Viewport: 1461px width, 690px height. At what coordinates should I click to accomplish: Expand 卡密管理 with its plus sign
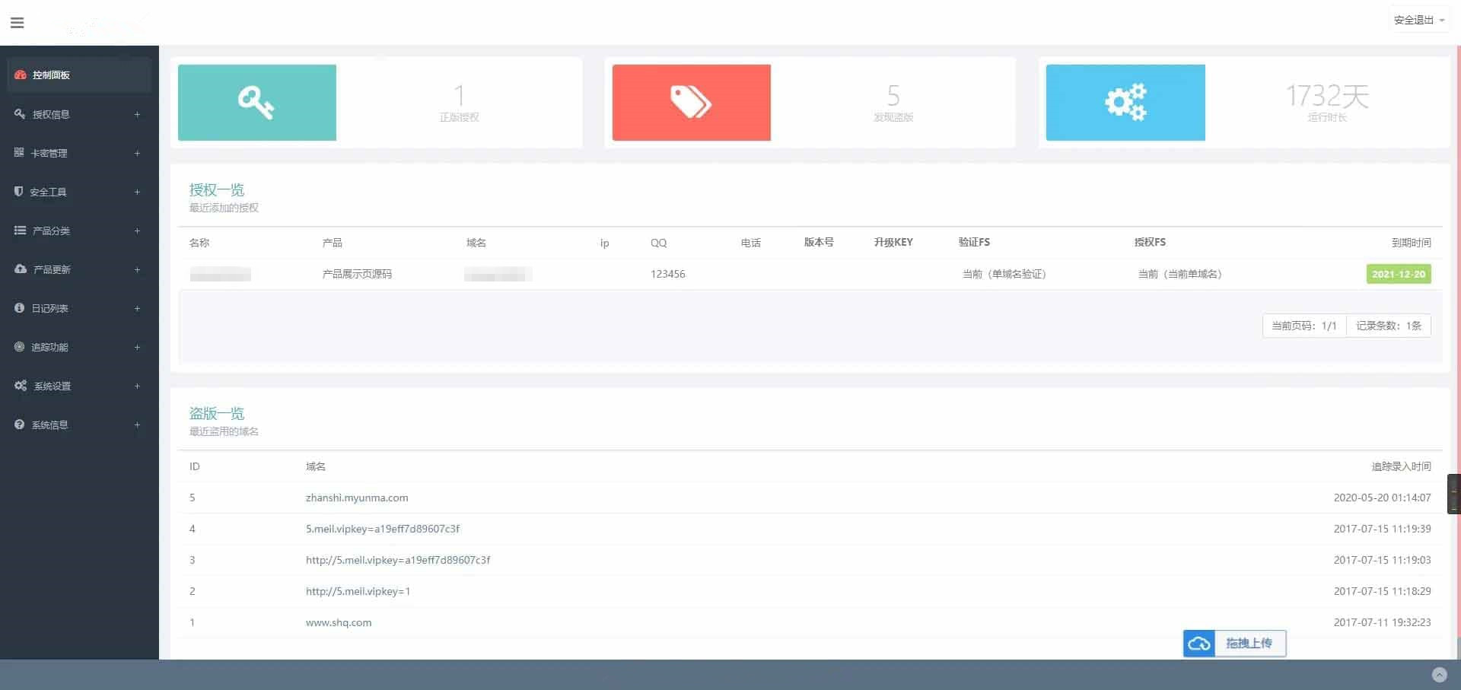pos(137,153)
